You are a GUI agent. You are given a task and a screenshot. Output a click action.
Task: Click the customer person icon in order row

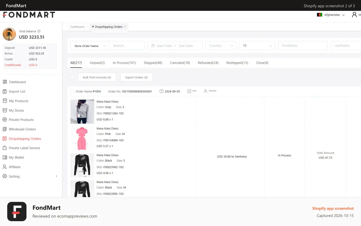point(205,91)
